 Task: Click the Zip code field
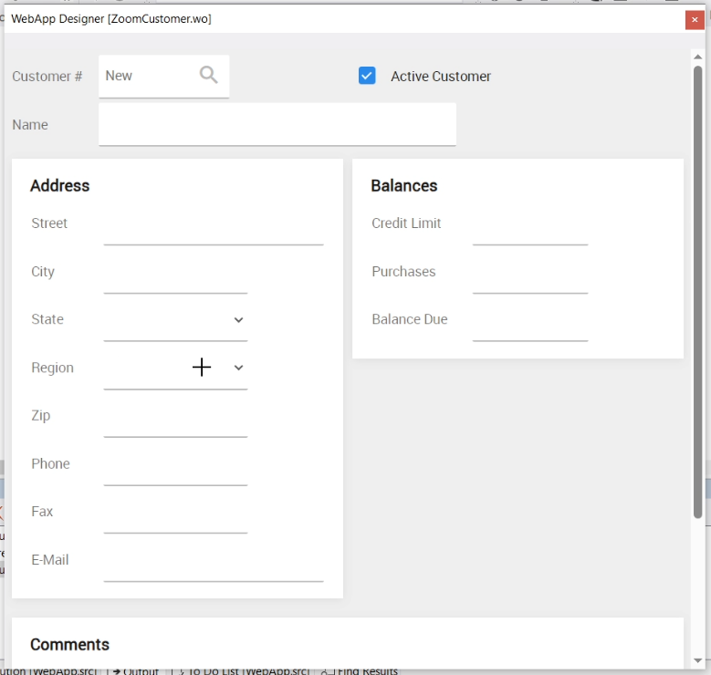tap(175, 421)
